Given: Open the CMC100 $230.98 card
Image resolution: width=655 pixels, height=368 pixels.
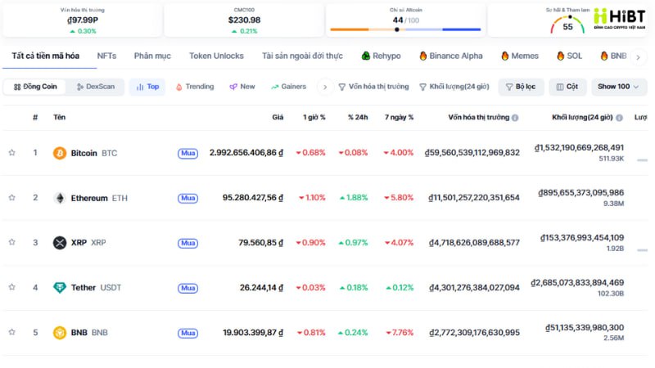Looking at the screenshot, I should pyautogui.click(x=244, y=20).
